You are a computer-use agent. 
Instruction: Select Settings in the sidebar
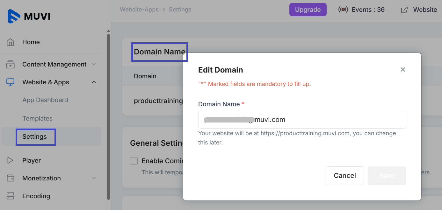click(35, 137)
